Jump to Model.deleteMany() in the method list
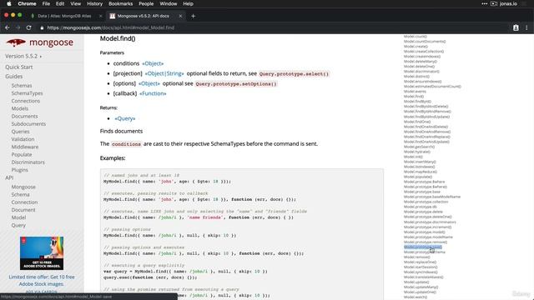 pos(421,62)
